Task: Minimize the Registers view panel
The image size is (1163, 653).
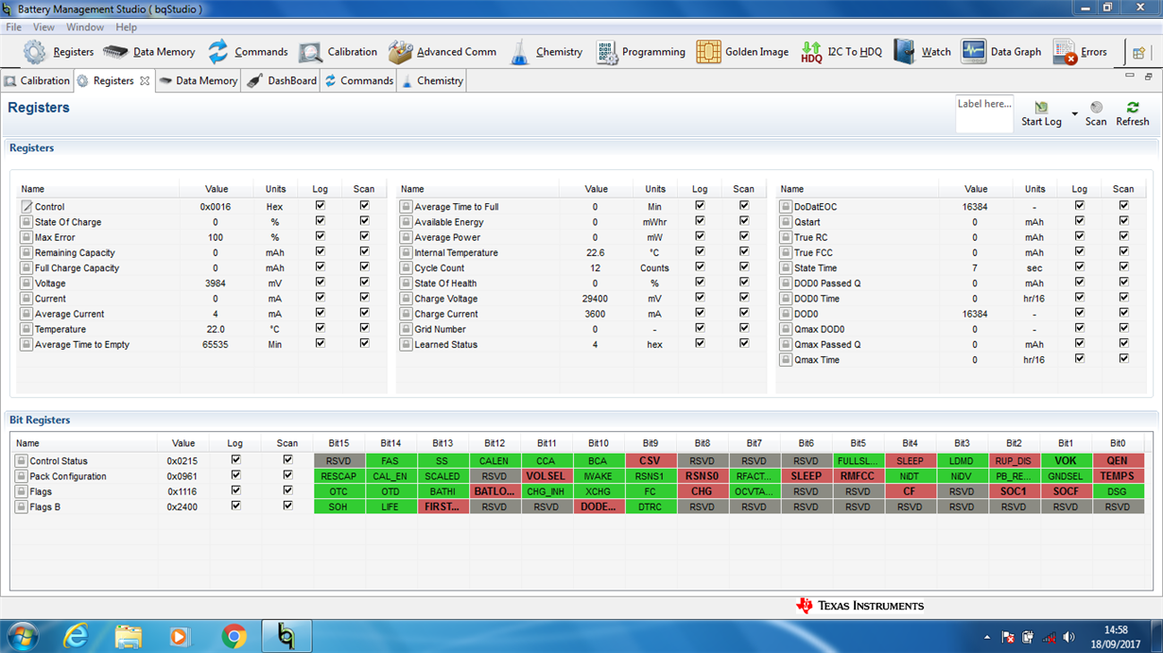Action: [x=1132, y=76]
